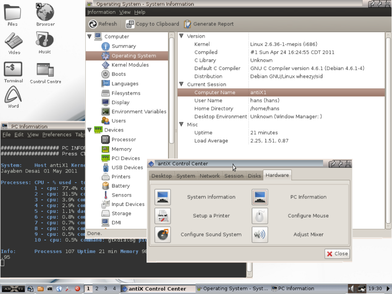Click the System Information icon button
This screenshot has width=392, height=294.
point(163,197)
